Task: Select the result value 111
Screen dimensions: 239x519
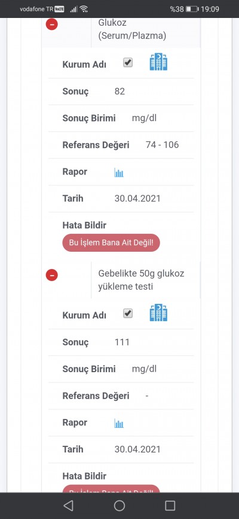Action: pyautogui.click(x=122, y=342)
